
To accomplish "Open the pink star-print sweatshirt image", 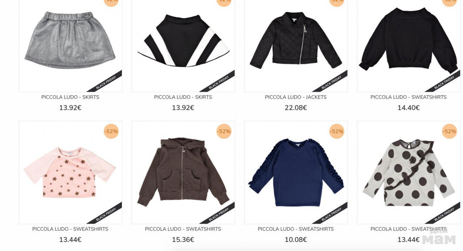I will (70, 172).
